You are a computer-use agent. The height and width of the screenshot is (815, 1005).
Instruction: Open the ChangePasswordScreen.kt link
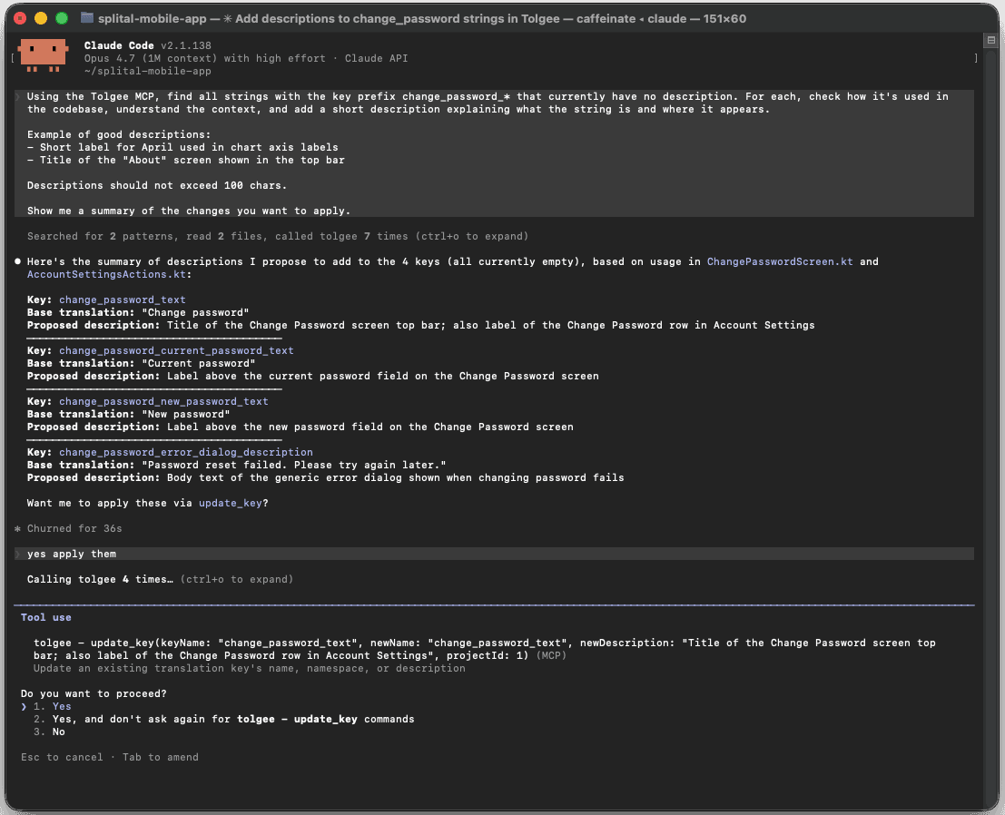779,261
